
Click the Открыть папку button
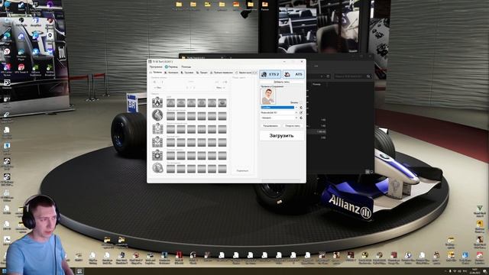(x=293, y=125)
